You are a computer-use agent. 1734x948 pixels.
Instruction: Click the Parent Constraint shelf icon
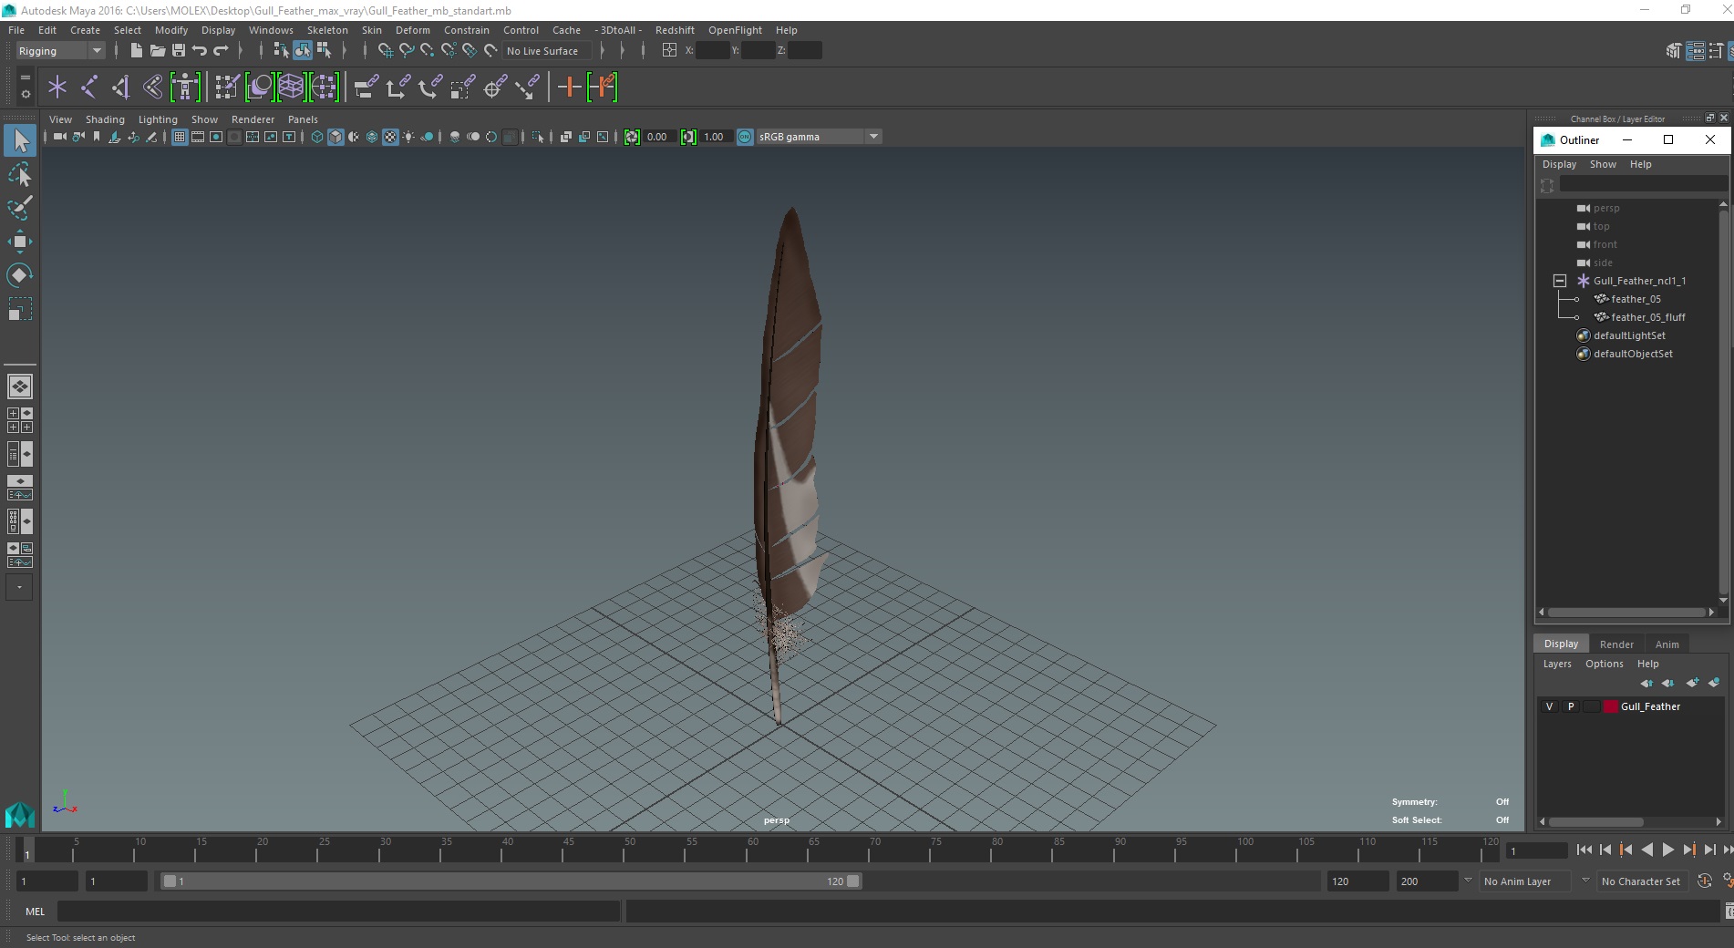pos(366,87)
